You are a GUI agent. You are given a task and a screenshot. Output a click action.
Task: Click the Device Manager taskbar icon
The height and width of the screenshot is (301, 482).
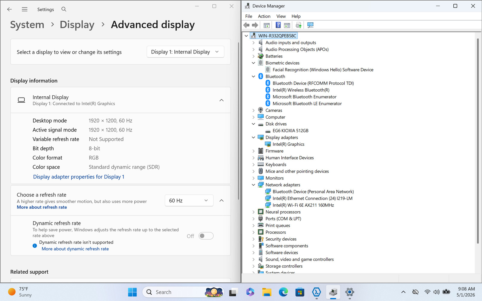(x=333, y=292)
